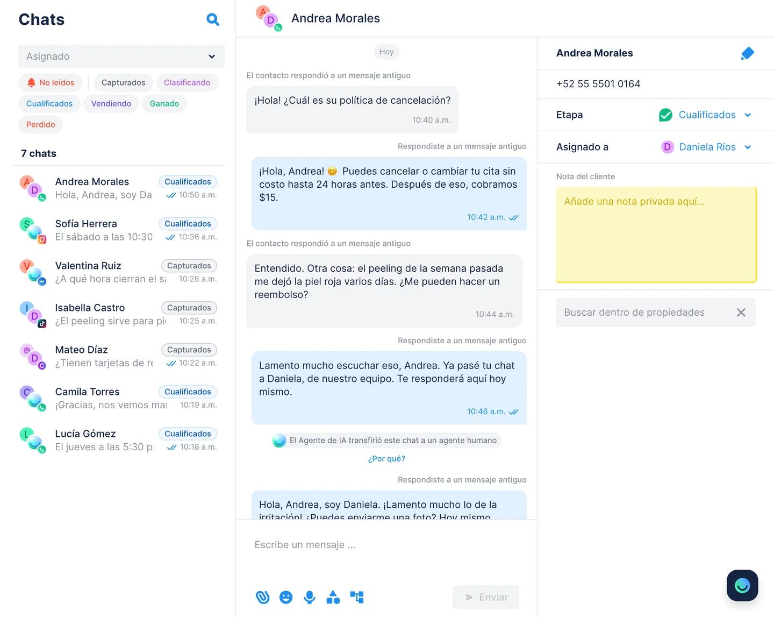Viewport: 774px width, 617px height.
Task: Toggle the Vendiendo filter chip
Action: point(111,103)
